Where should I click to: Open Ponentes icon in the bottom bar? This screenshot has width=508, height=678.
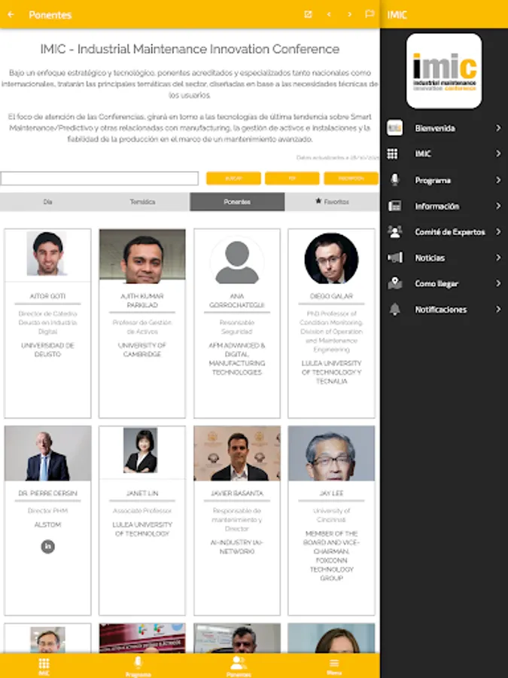[x=238, y=662]
